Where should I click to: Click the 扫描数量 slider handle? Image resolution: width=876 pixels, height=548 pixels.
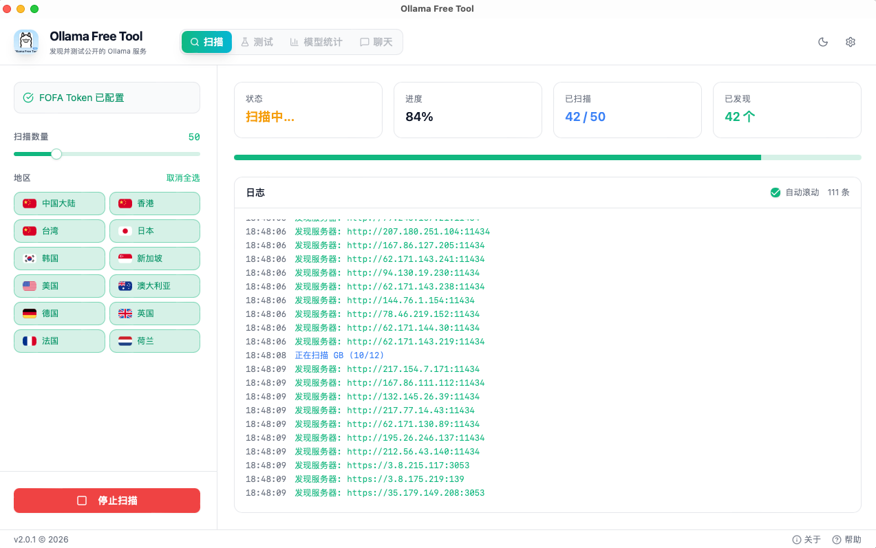point(56,154)
